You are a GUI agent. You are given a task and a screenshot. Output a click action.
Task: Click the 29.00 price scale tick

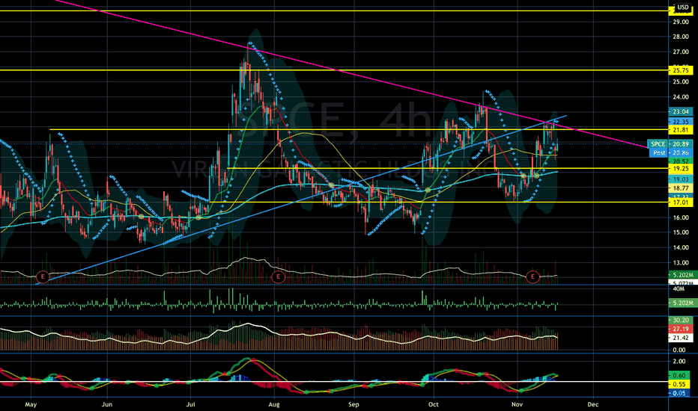pos(681,22)
